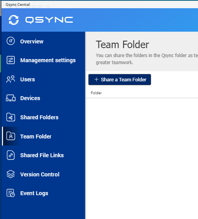Click Share a Team Folder button
This screenshot has height=219, width=198.
pyautogui.click(x=120, y=80)
